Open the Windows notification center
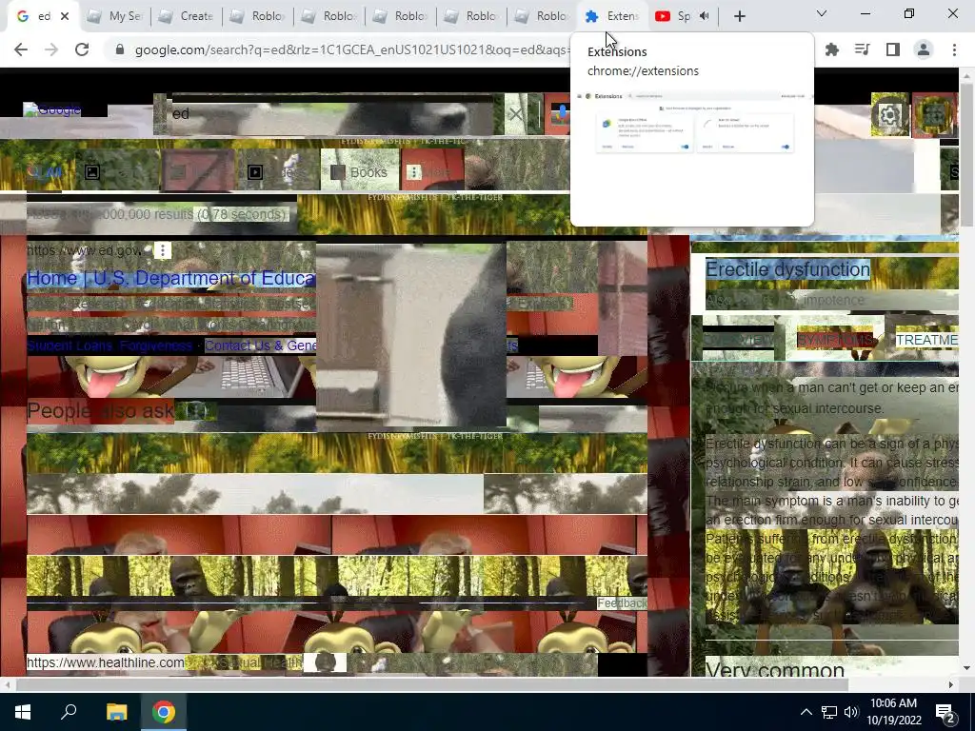The width and height of the screenshot is (975, 731). (945, 713)
